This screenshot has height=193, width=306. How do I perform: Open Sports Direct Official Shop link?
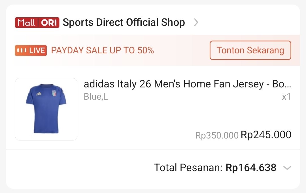point(124,22)
